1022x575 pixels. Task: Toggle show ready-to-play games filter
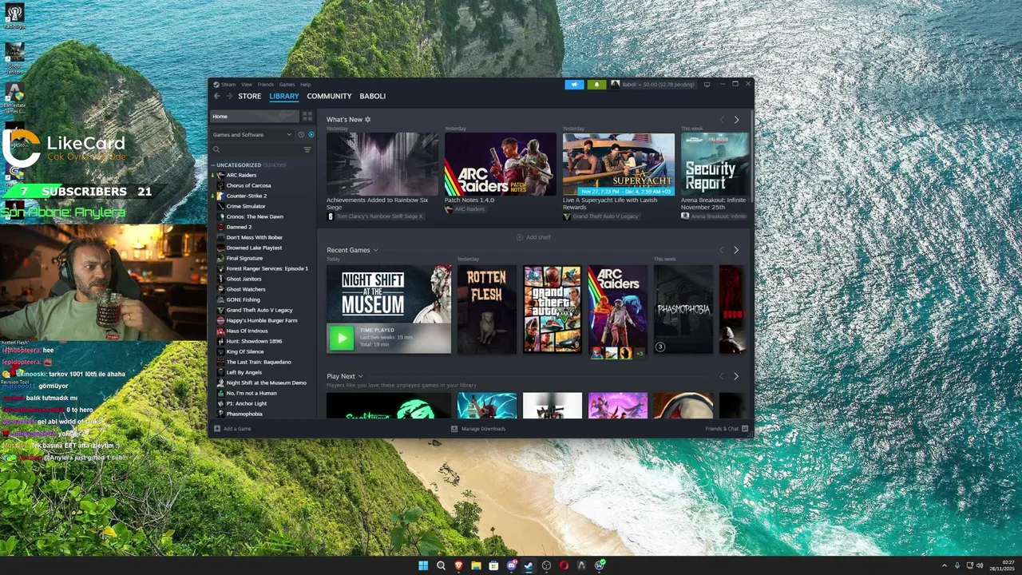click(x=311, y=134)
